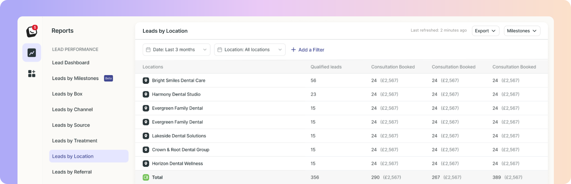Image resolution: width=571 pixels, height=184 pixels.
Task: Click the LEAD PERFORMANCE section heading
Action: (x=75, y=49)
